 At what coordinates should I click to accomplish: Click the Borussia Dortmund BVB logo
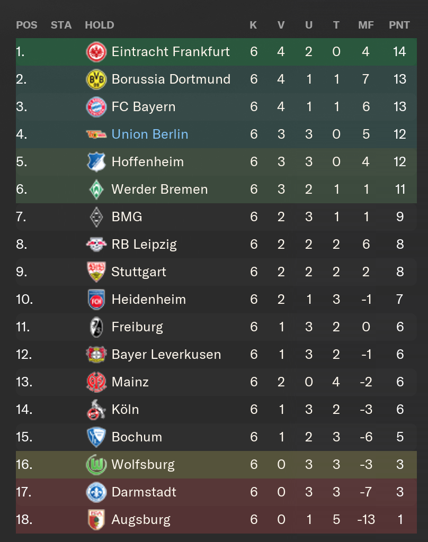96,79
